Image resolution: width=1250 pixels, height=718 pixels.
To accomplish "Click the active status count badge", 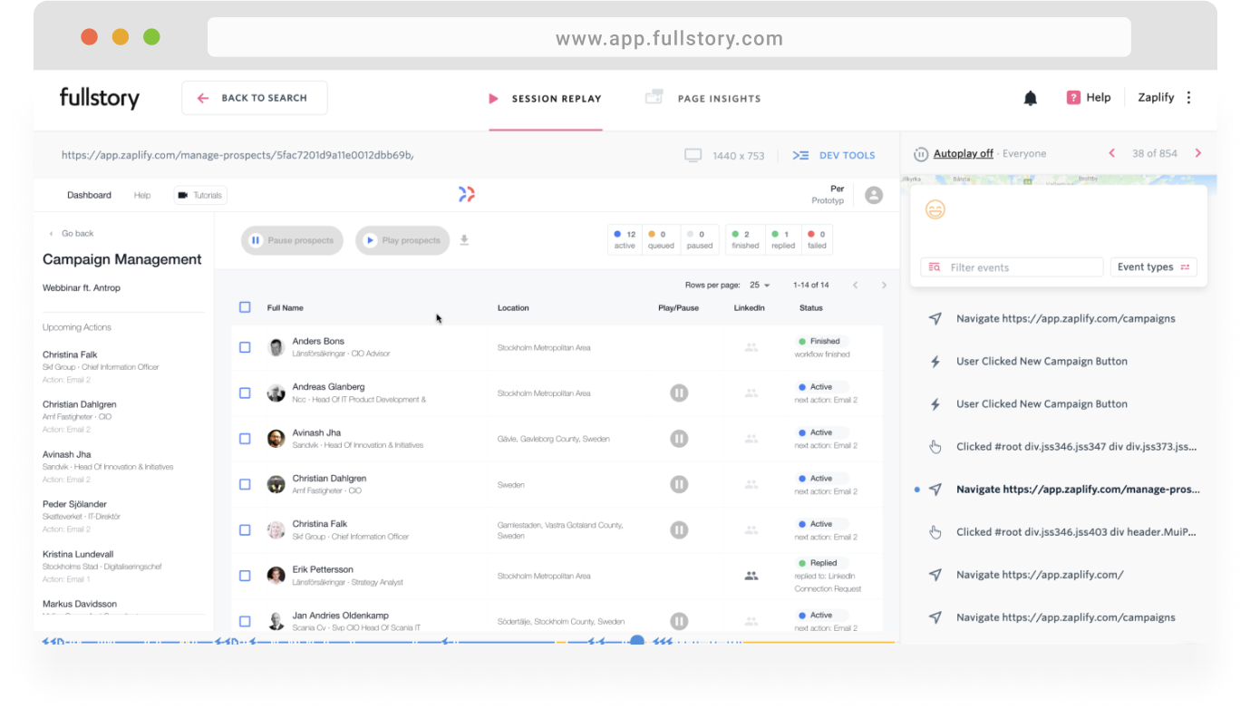I will 625,239.
